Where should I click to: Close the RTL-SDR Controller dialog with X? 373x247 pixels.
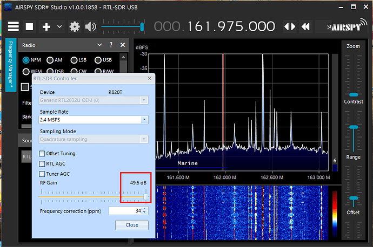coord(149,79)
